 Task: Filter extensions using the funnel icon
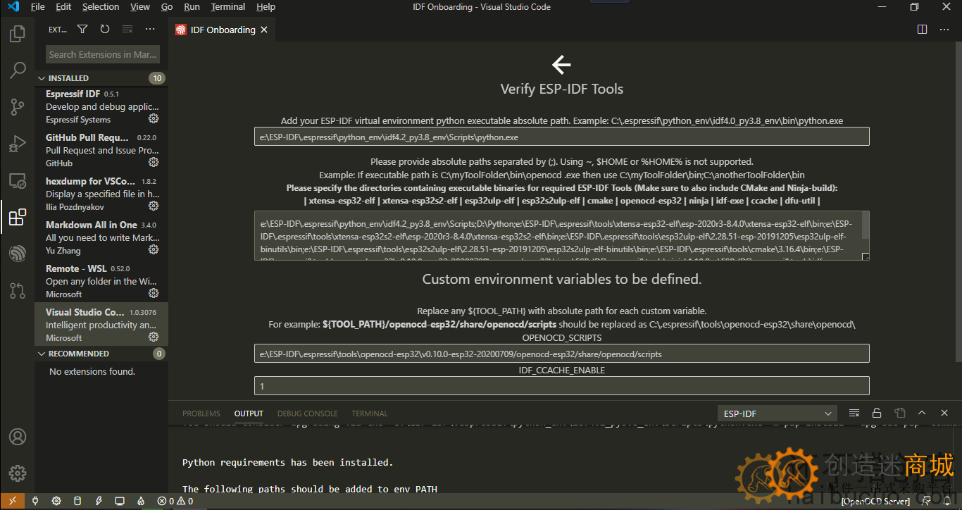(x=82, y=30)
